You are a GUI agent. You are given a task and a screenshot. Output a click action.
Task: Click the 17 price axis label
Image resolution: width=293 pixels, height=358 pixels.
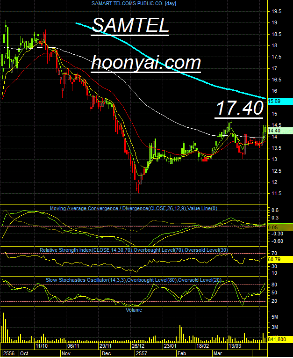[274, 68]
